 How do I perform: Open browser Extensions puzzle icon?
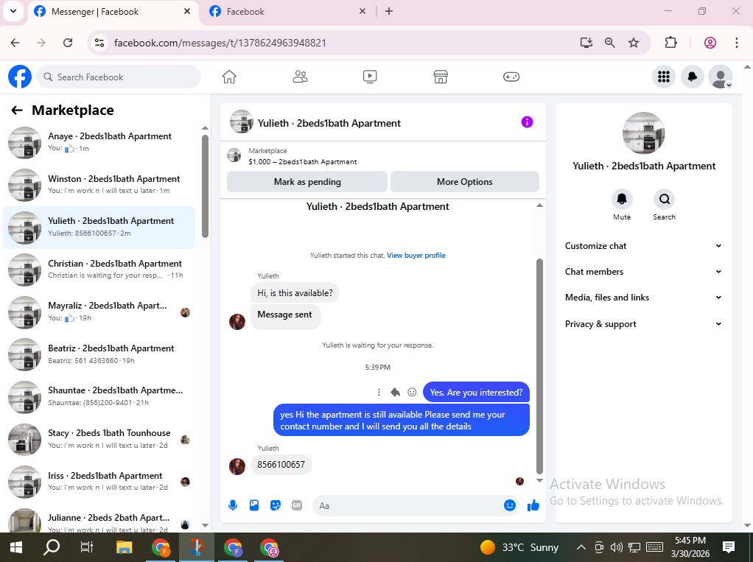670,43
